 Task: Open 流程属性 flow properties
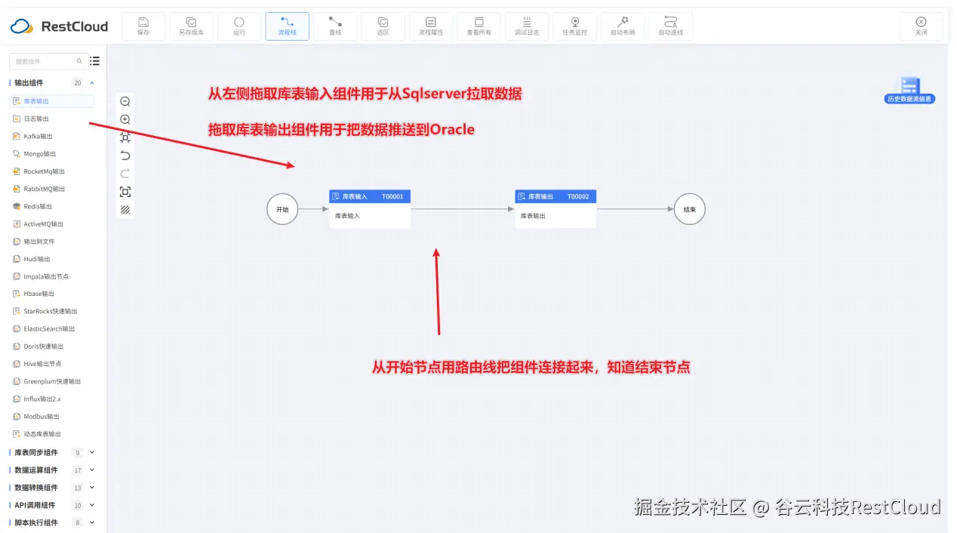(x=431, y=26)
